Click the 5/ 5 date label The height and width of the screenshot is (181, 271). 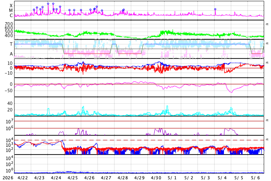click(239, 178)
